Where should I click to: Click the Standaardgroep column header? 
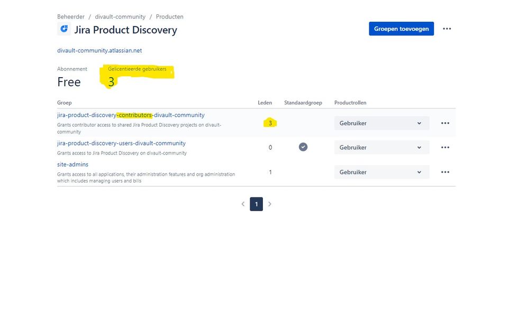tap(303, 103)
